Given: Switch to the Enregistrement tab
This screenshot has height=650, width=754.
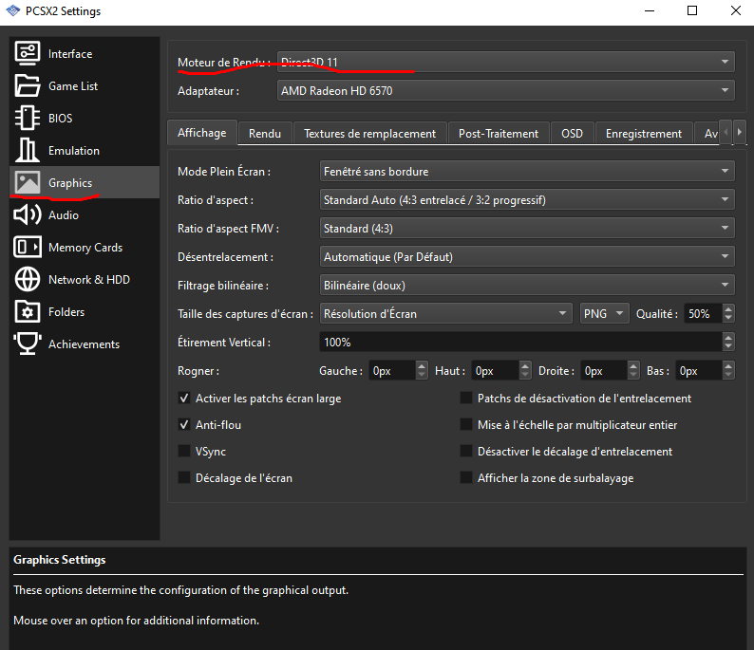Looking at the screenshot, I should pyautogui.click(x=644, y=134).
